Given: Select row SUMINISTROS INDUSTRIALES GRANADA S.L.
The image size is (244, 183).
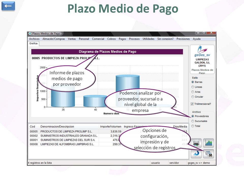Looking at the screenshot, I should 109,136.
